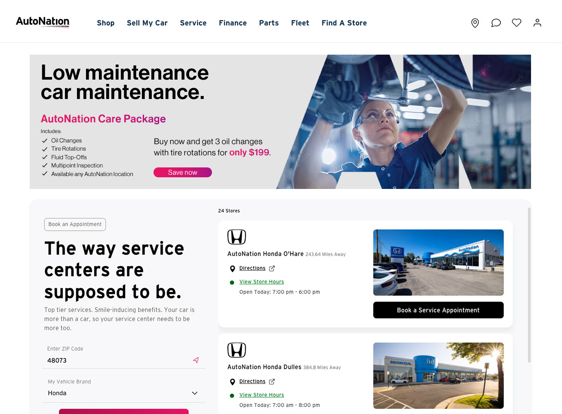View saved favorites heart icon

(x=516, y=23)
